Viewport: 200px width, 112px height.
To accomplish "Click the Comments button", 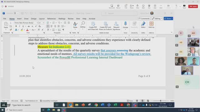I will coord(144,19).
